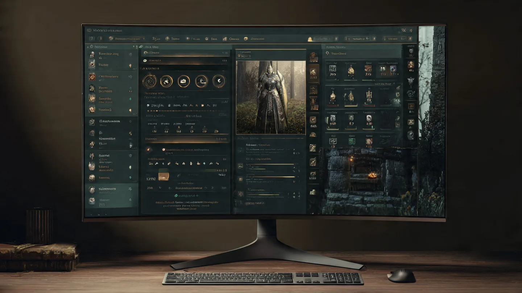
Task: Select the middle circular skill ring icon
Action: coord(184,81)
